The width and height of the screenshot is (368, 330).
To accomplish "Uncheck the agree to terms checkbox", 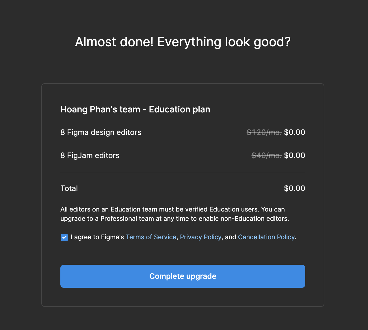I will 64,238.
